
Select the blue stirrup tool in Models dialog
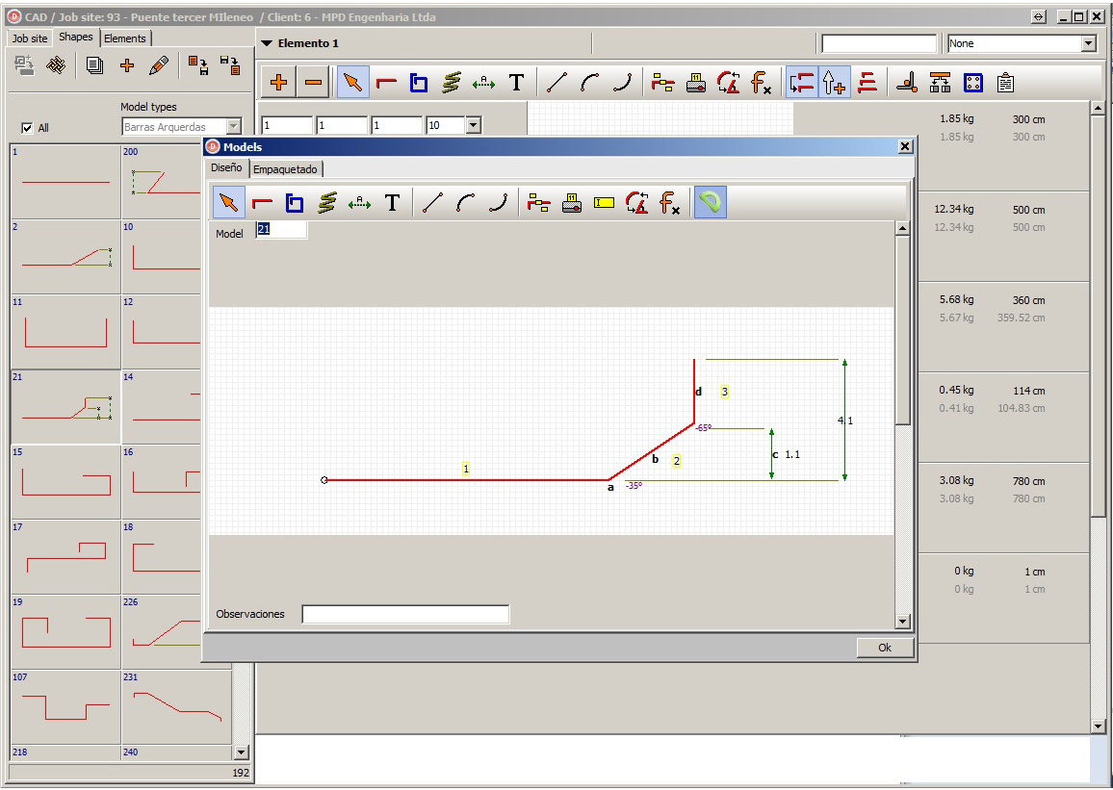pos(294,203)
